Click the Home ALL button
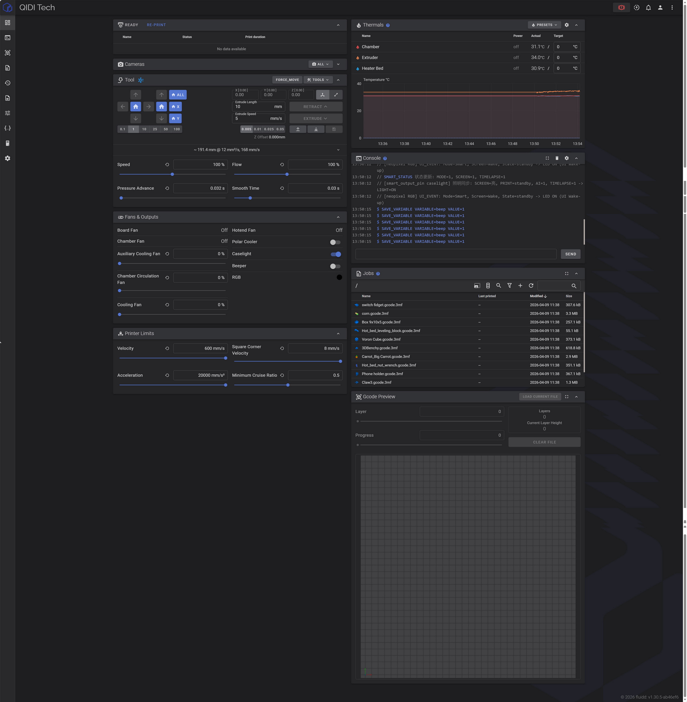The height and width of the screenshot is (702, 687). click(178, 95)
